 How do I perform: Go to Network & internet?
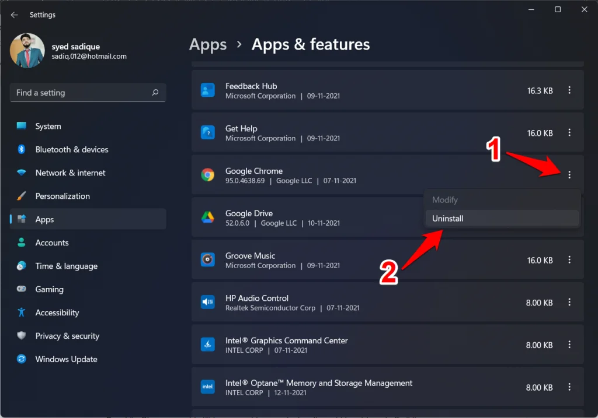pos(88,173)
